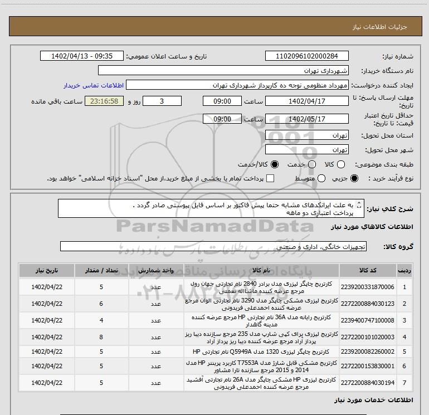This screenshot has width=429, height=415.
Task: Click the Brother 2840 cartridge item name
Action: click(x=261, y=287)
